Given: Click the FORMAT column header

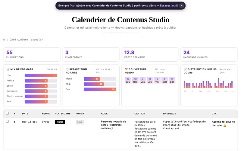Looking at the screenshot, I should coord(80,114).
